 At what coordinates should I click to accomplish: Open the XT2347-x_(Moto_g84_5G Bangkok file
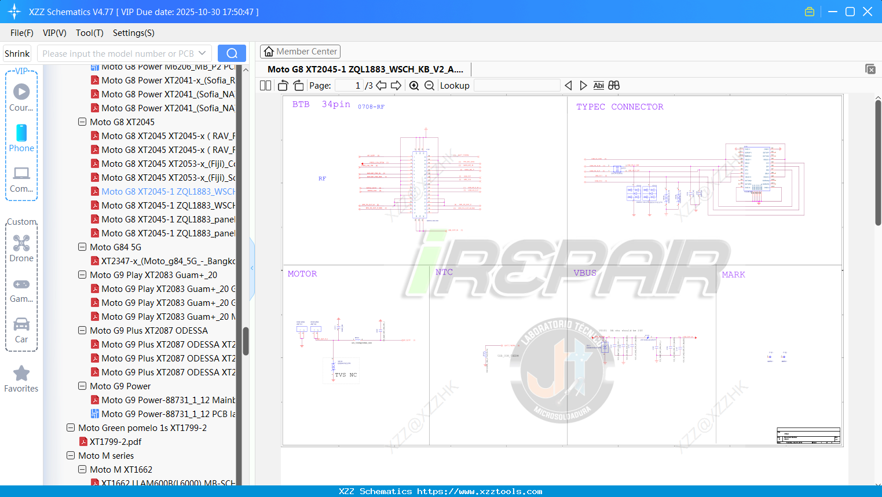168,261
